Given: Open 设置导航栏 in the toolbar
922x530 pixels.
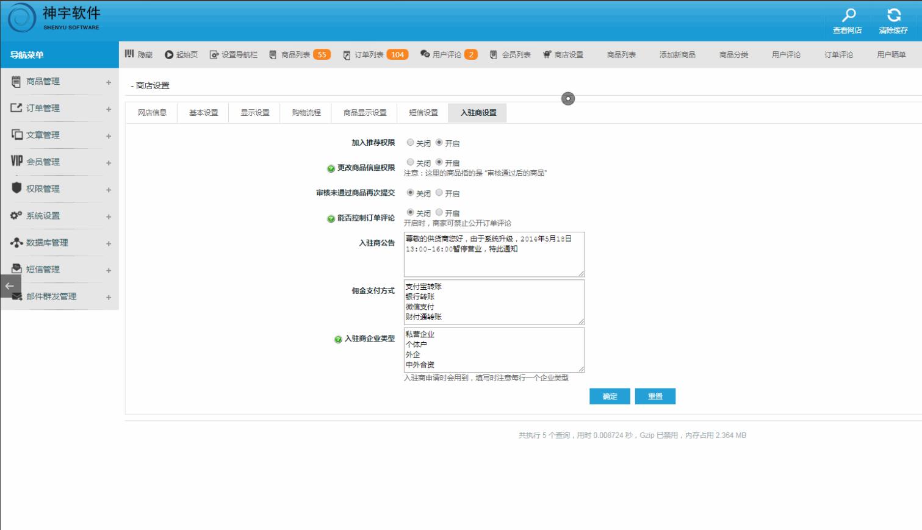Looking at the screenshot, I should pos(233,55).
